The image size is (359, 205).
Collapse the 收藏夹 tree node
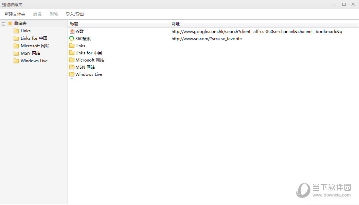click(3, 24)
